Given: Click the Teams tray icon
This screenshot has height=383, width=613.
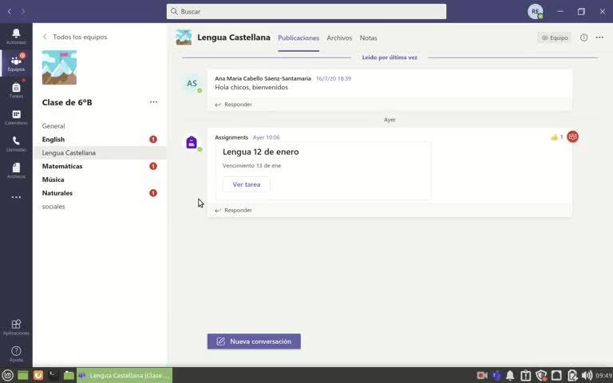Looking at the screenshot, I should [x=496, y=376].
